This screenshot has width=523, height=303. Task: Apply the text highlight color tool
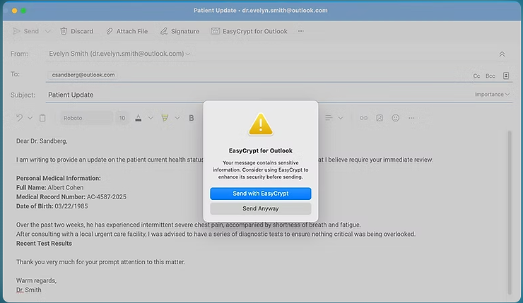165,118
